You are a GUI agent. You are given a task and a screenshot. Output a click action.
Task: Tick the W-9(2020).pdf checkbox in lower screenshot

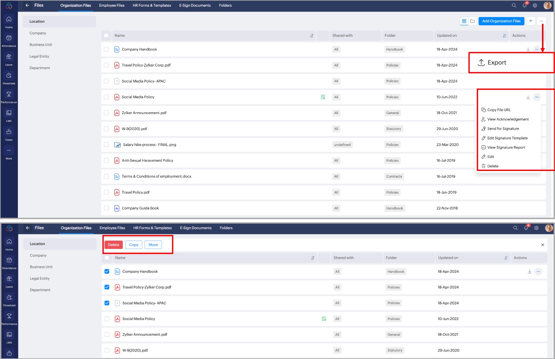pos(107,350)
